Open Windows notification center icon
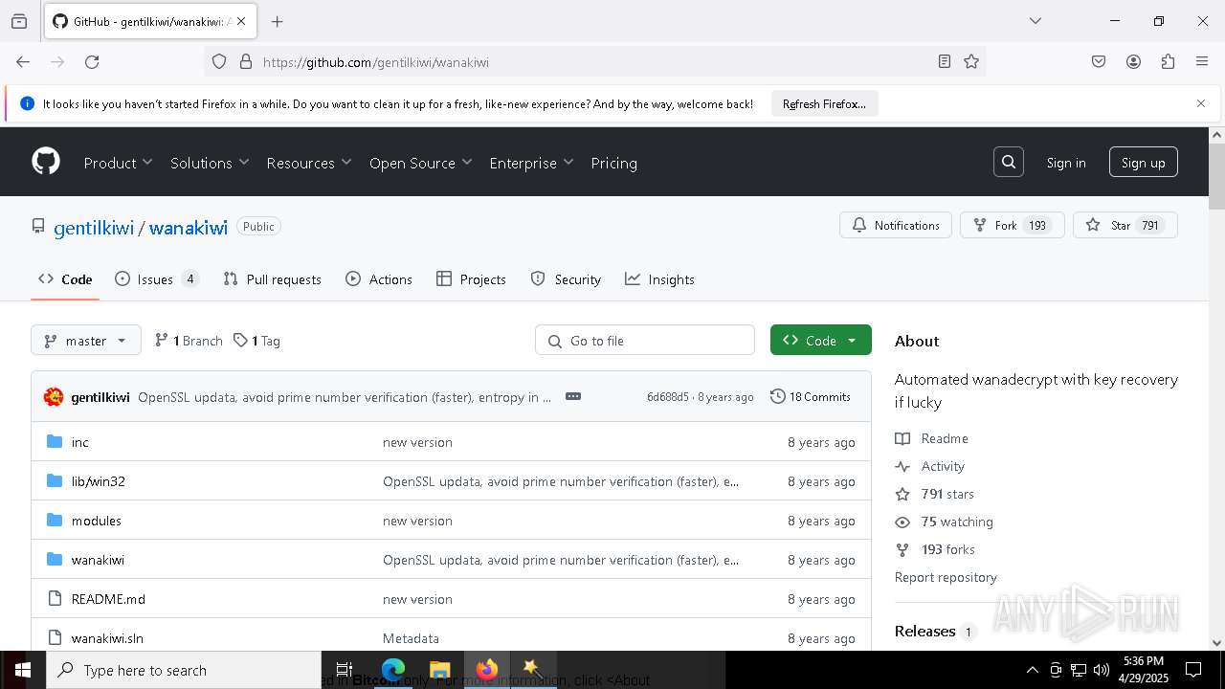This screenshot has width=1225, height=689. (1193, 670)
